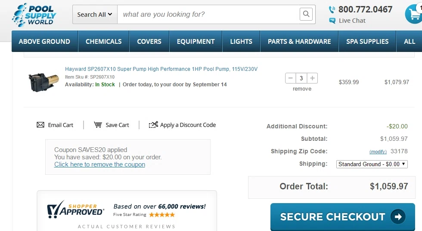The height and width of the screenshot is (231, 422).
Task: Decrease pump quantity with minus button
Action: [290, 78]
